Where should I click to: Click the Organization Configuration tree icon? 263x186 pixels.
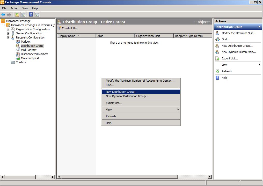(x=13, y=29)
